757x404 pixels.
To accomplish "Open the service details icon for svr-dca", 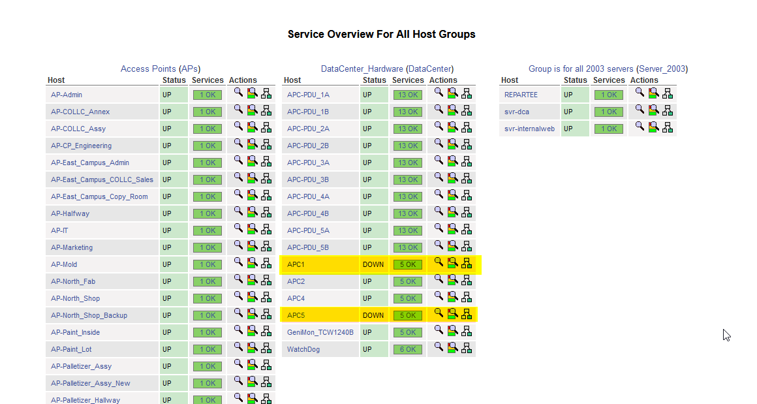I will pos(653,110).
